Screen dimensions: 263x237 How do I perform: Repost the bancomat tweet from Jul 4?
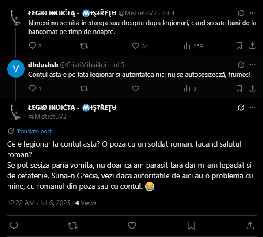(x=84, y=45)
